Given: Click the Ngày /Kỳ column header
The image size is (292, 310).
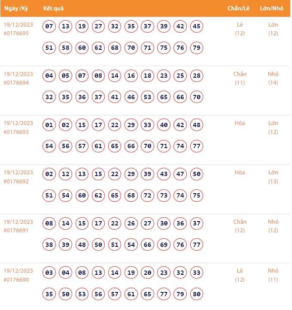Looking at the screenshot, I should pyautogui.click(x=16, y=9).
